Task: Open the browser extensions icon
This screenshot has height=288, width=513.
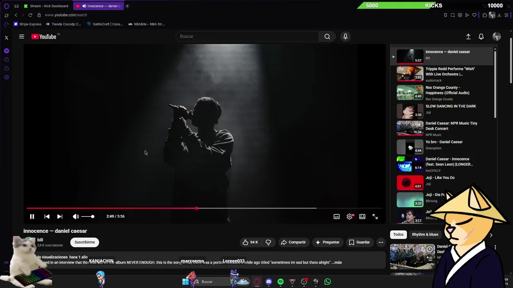Action: (485, 15)
